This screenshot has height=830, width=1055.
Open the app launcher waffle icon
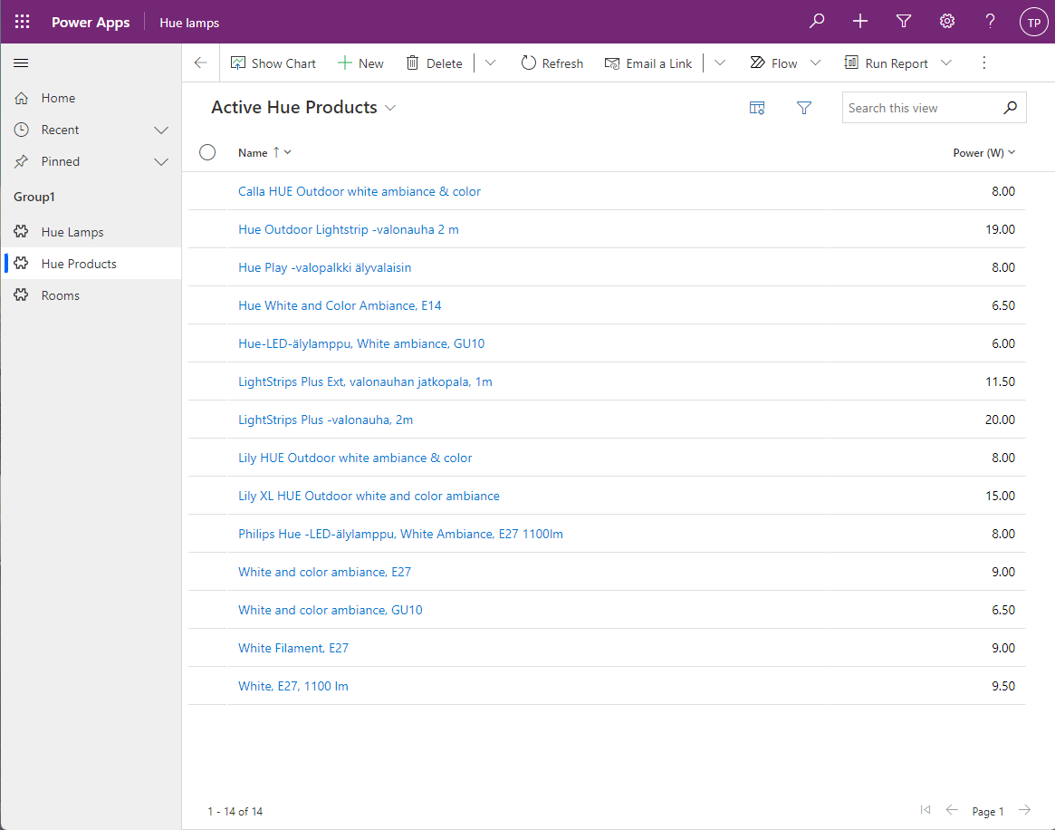tap(22, 22)
